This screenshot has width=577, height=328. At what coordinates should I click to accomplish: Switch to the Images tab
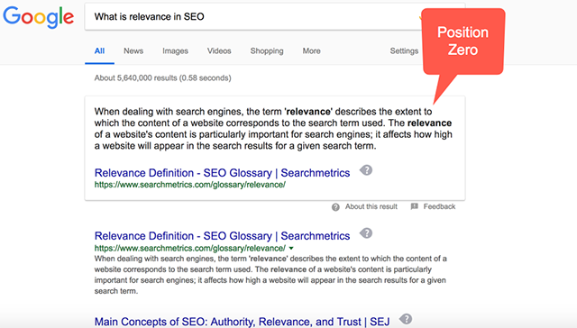pyautogui.click(x=175, y=51)
